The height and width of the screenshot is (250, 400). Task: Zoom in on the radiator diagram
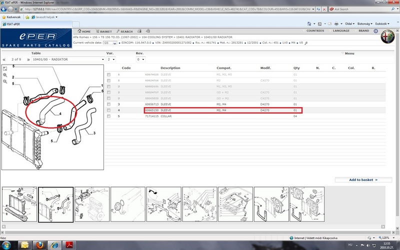(x=5, y=75)
